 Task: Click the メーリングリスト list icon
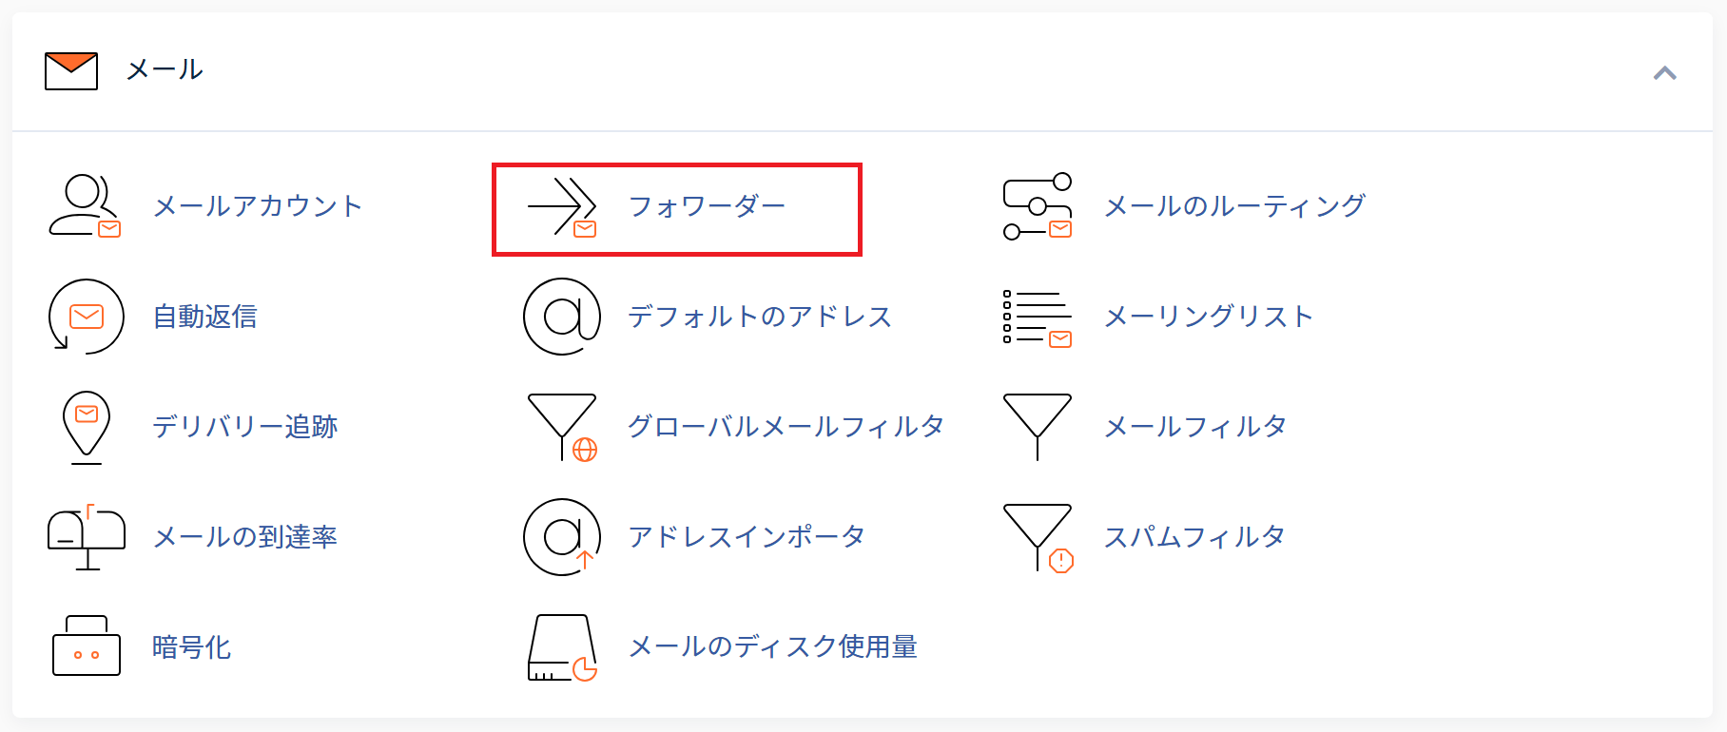coord(1038,318)
